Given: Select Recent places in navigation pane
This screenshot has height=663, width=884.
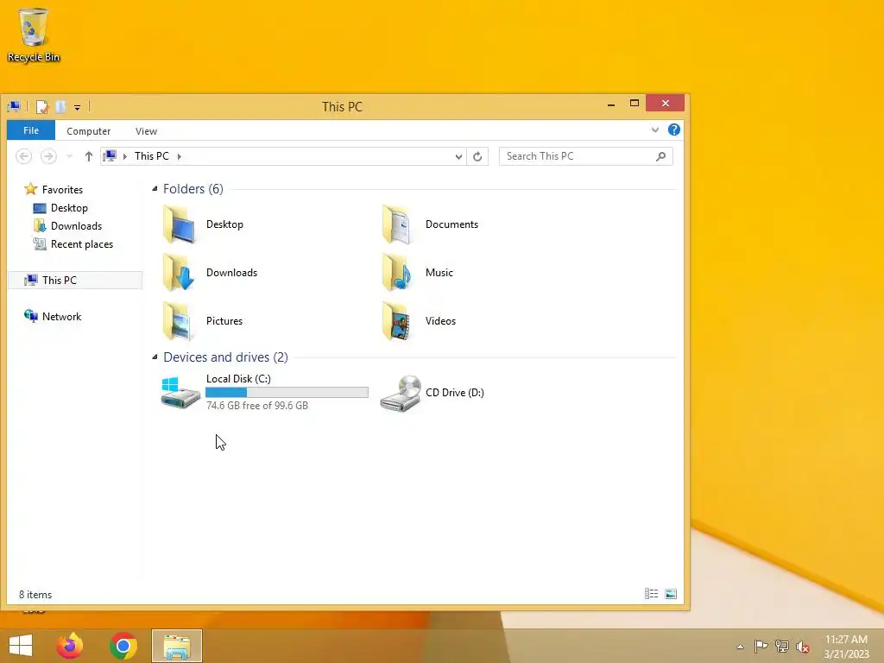Looking at the screenshot, I should coord(73,244).
